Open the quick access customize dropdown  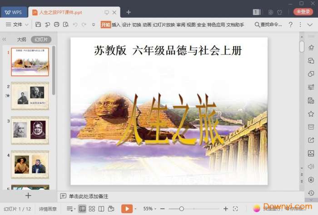[94, 24]
